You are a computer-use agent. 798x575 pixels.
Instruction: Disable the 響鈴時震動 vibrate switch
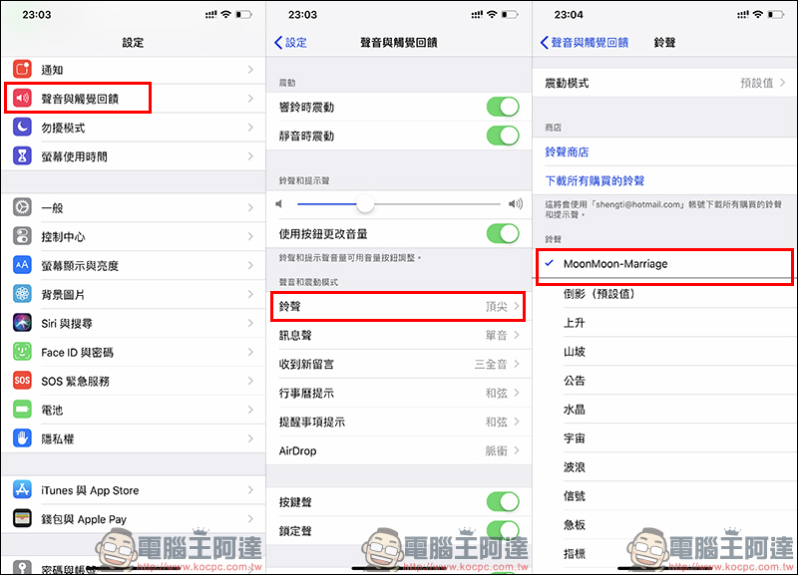pos(502,107)
